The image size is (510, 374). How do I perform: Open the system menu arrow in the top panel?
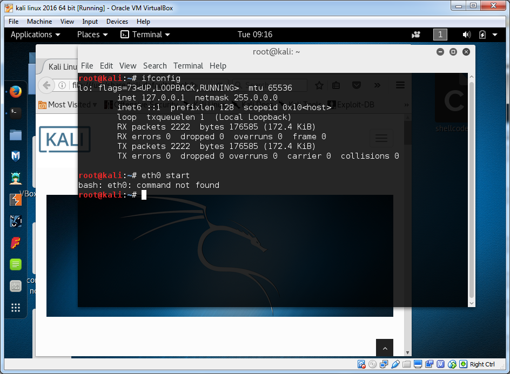click(495, 35)
